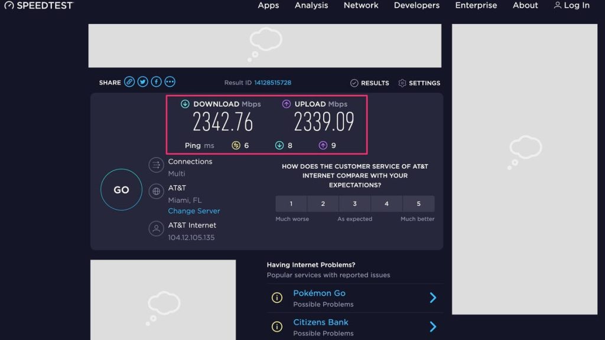
Task: Expand the Citizens Bank problems chevron
Action: tap(433, 327)
